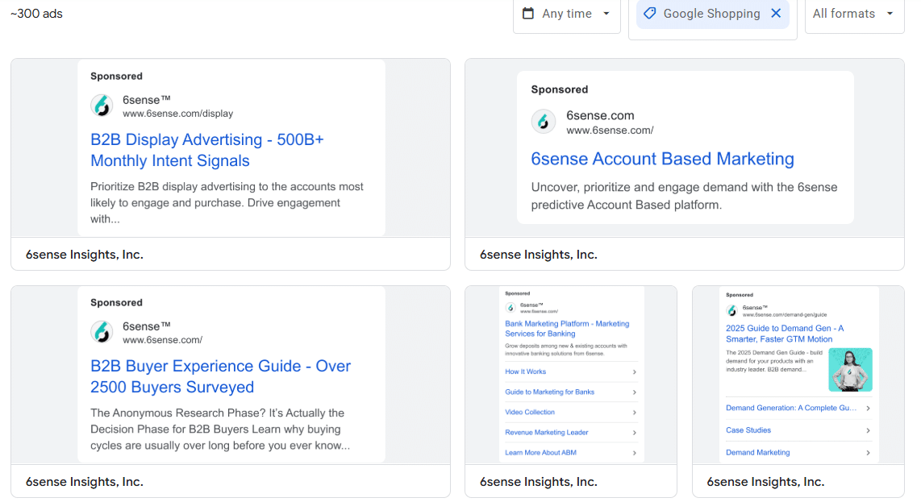Click the 6sense logo on Bank Marketing Platform ad

point(511,307)
